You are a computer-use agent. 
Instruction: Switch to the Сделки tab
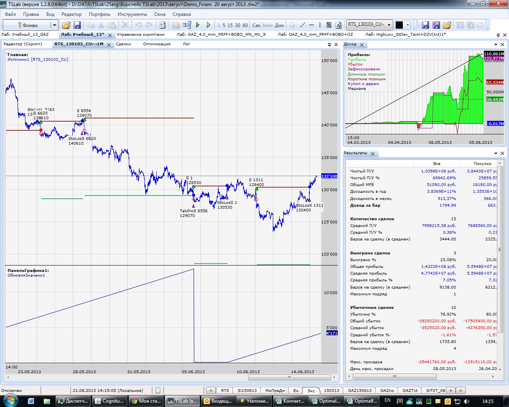click(x=123, y=44)
